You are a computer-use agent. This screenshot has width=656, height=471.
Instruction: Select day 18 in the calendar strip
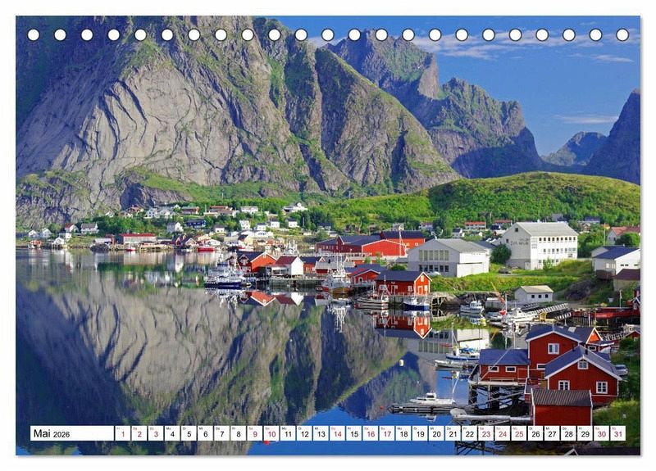pos(403,433)
